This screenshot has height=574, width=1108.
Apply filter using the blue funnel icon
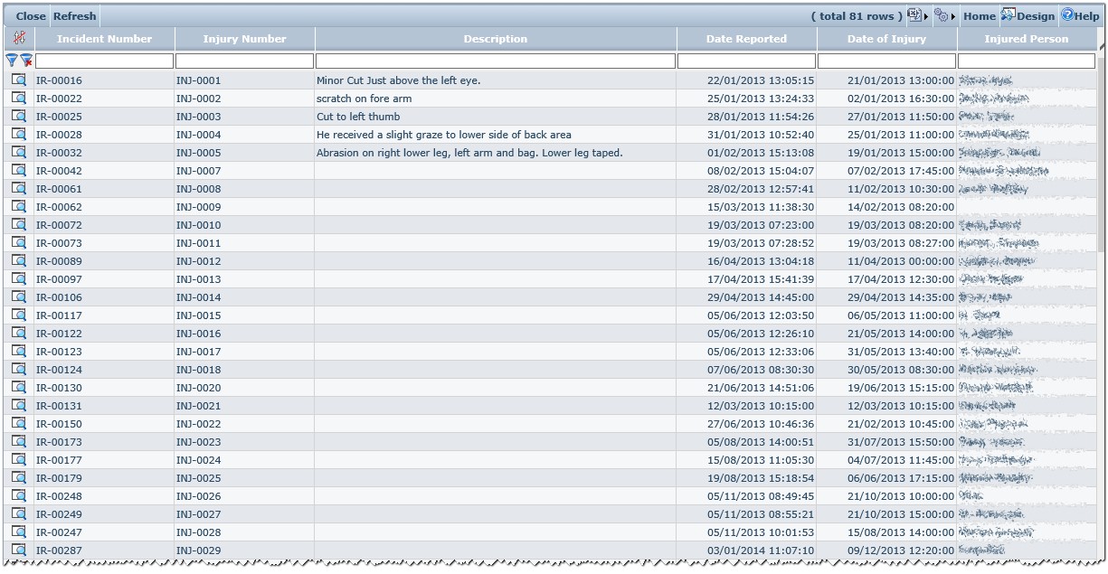coord(12,61)
